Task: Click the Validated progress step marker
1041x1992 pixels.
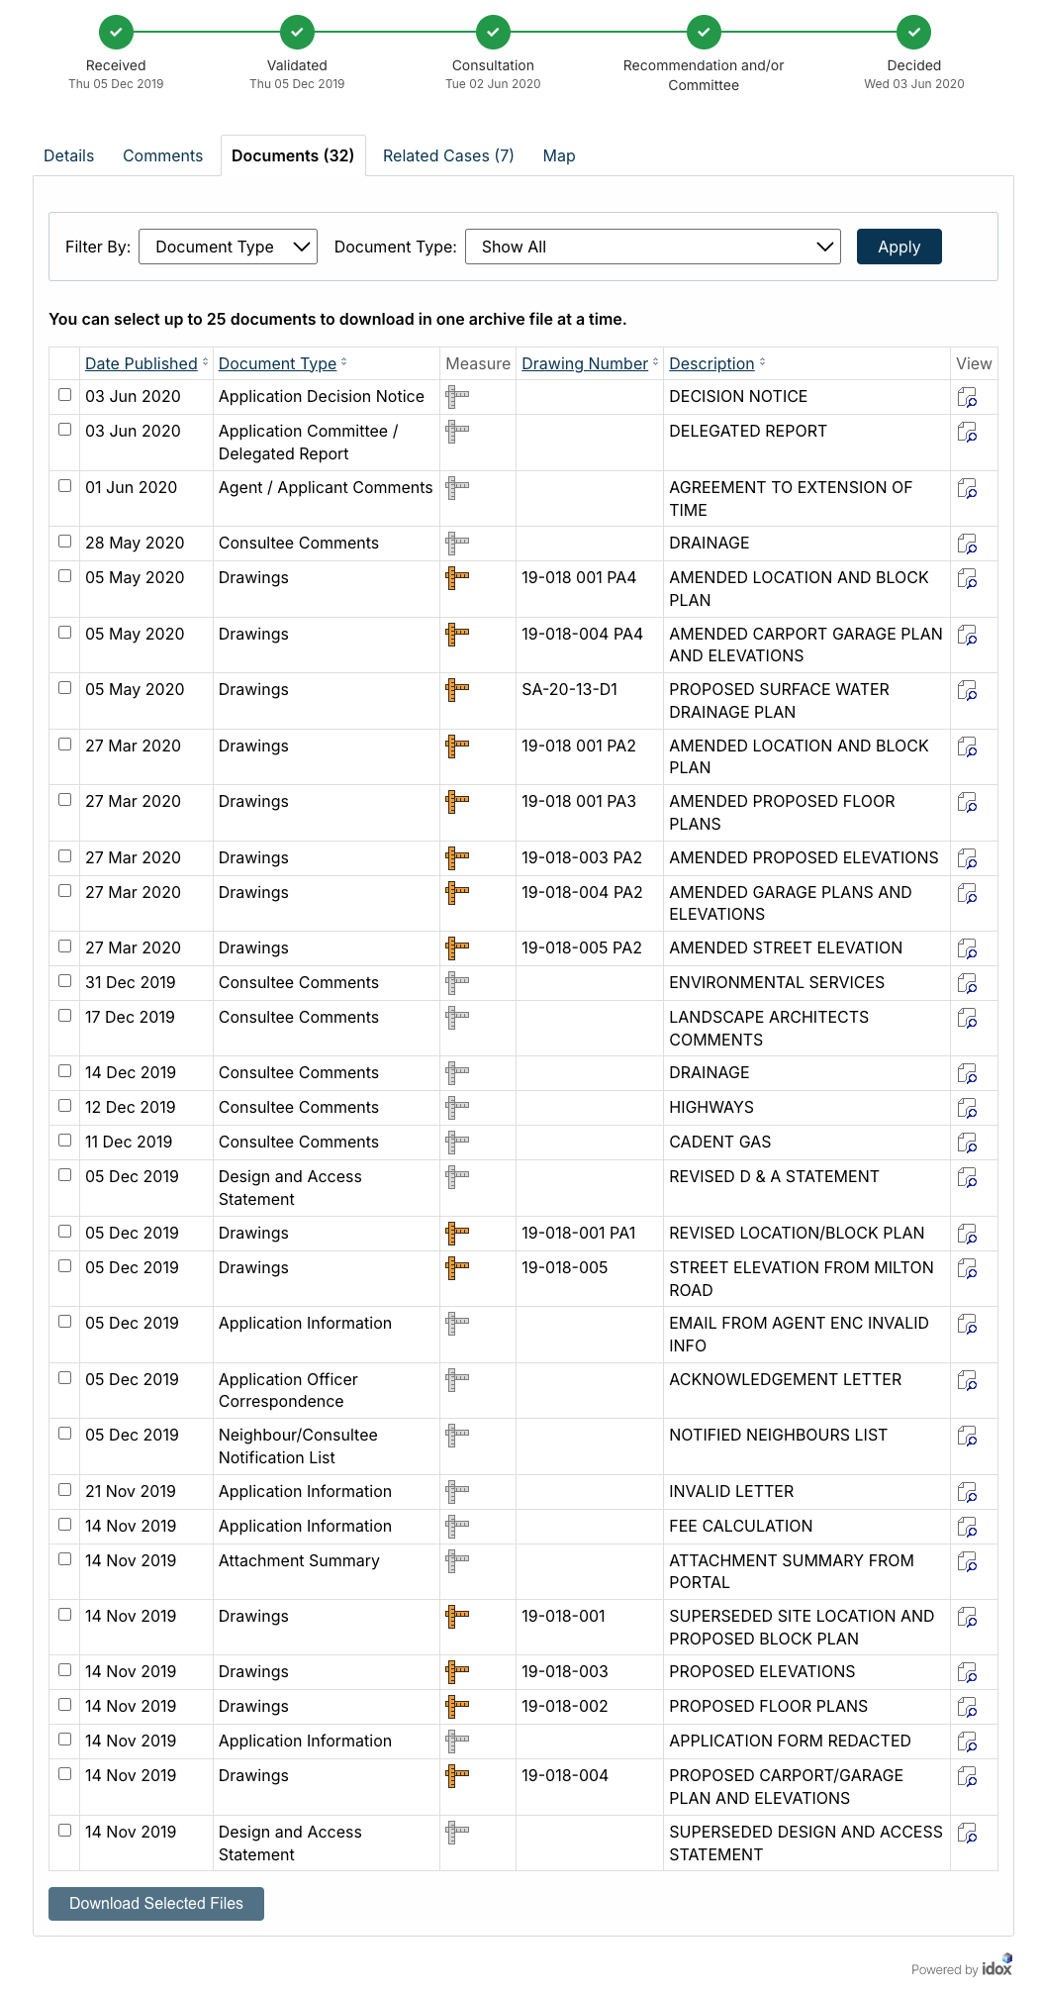Action: [x=297, y=32]
